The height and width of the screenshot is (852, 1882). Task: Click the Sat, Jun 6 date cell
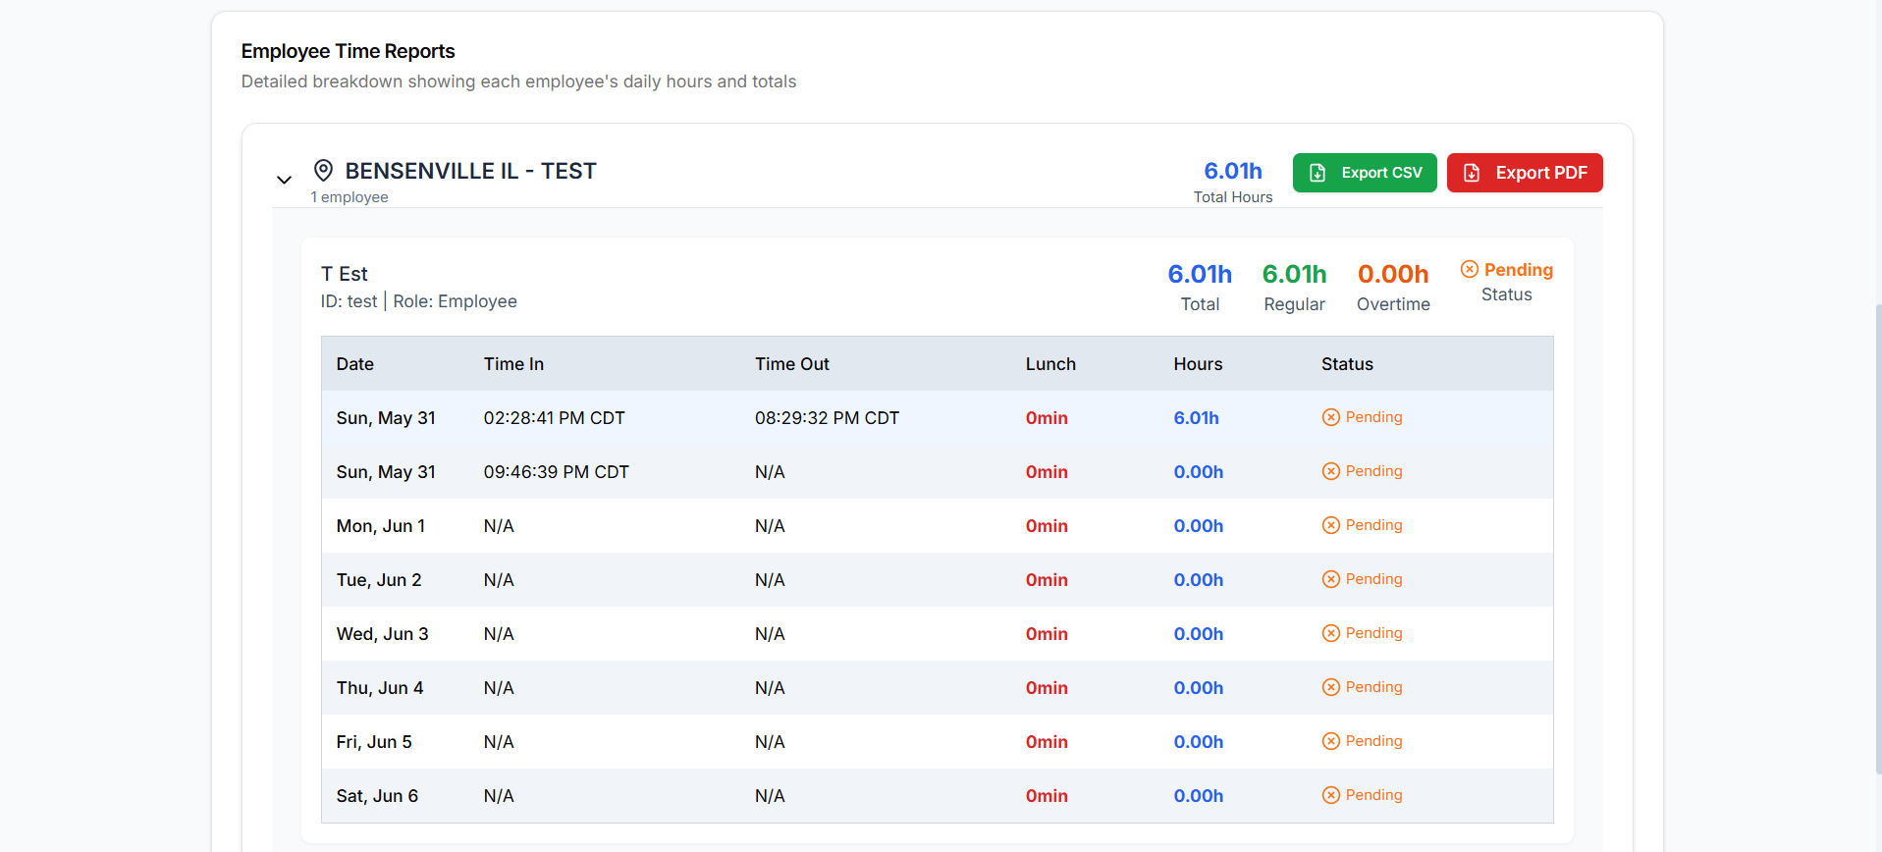(x=377, y=796)
